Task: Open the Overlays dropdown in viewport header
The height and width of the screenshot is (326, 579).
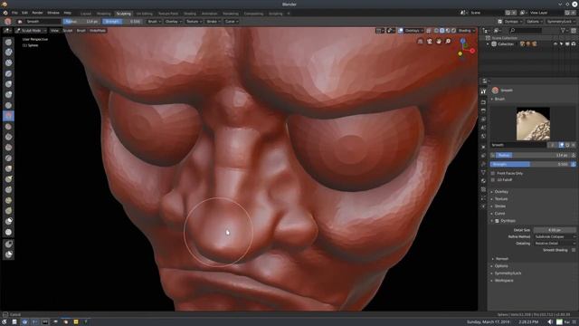Action: (x=414, y=31)
